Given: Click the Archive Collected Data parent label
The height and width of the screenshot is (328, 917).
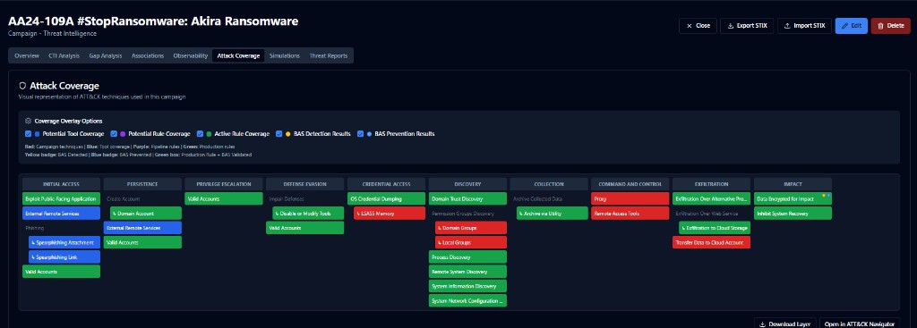Looking at the screenshot, I should [x=537, y=199].
